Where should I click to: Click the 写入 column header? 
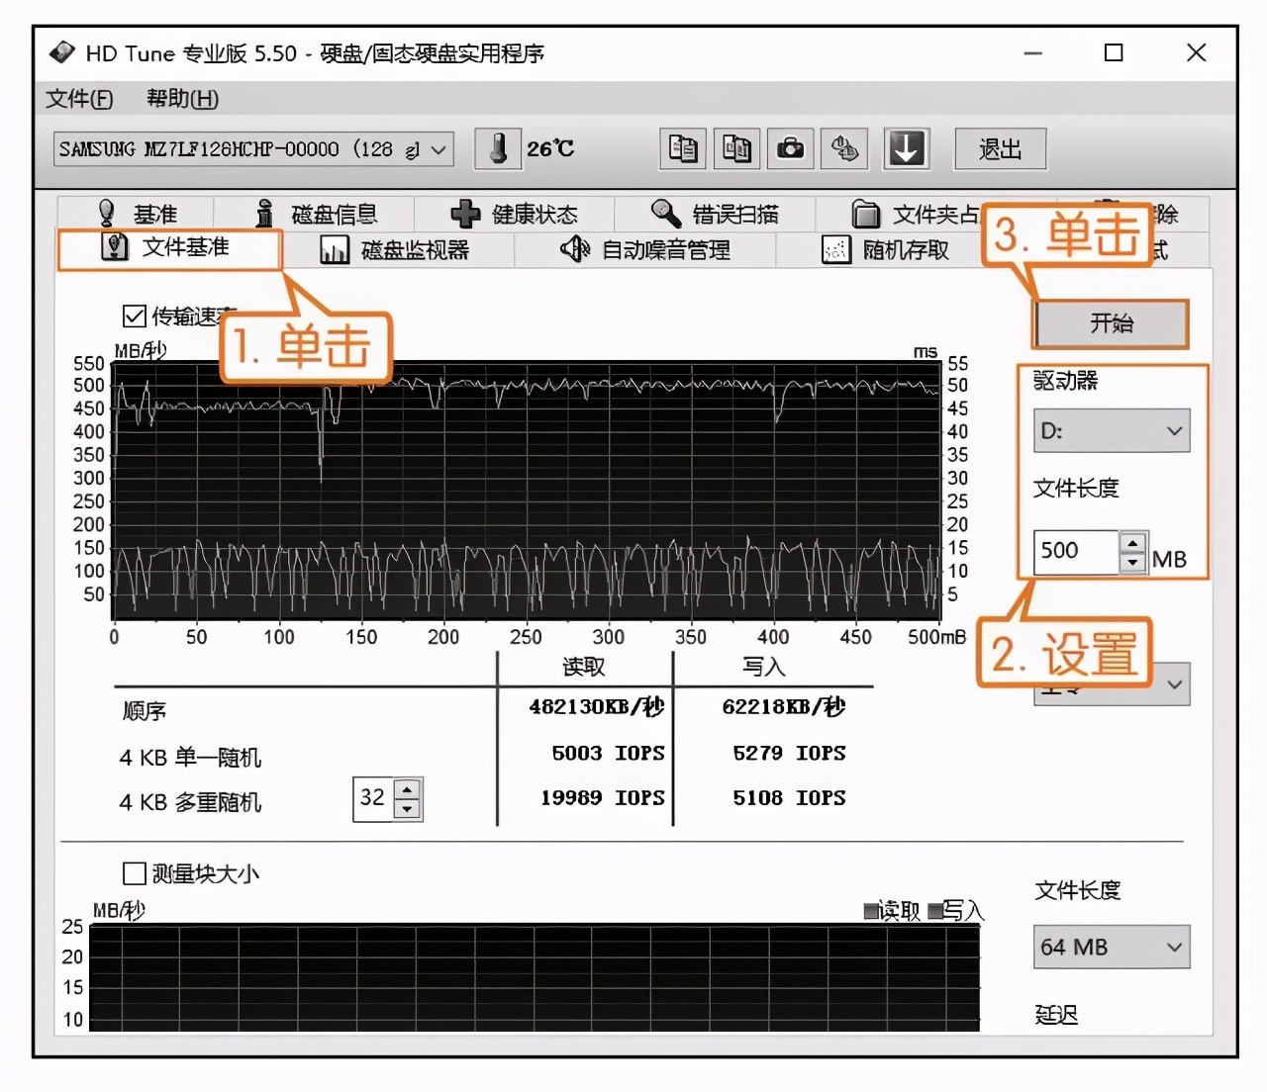(x=764, y=667)
